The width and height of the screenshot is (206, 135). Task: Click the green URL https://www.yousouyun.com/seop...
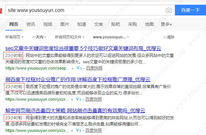point(37,68)
